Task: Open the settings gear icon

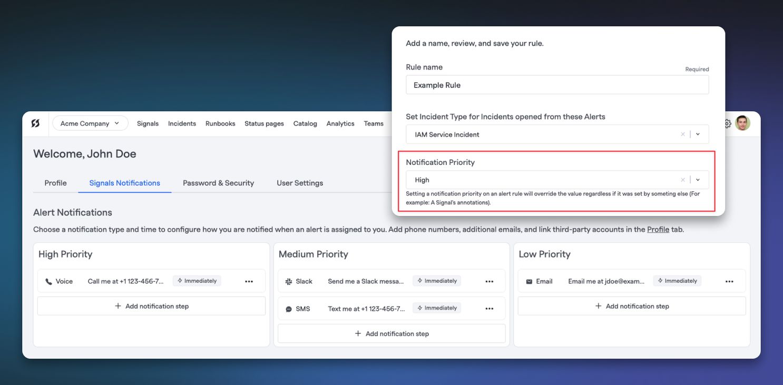Action: pos(728,123)
